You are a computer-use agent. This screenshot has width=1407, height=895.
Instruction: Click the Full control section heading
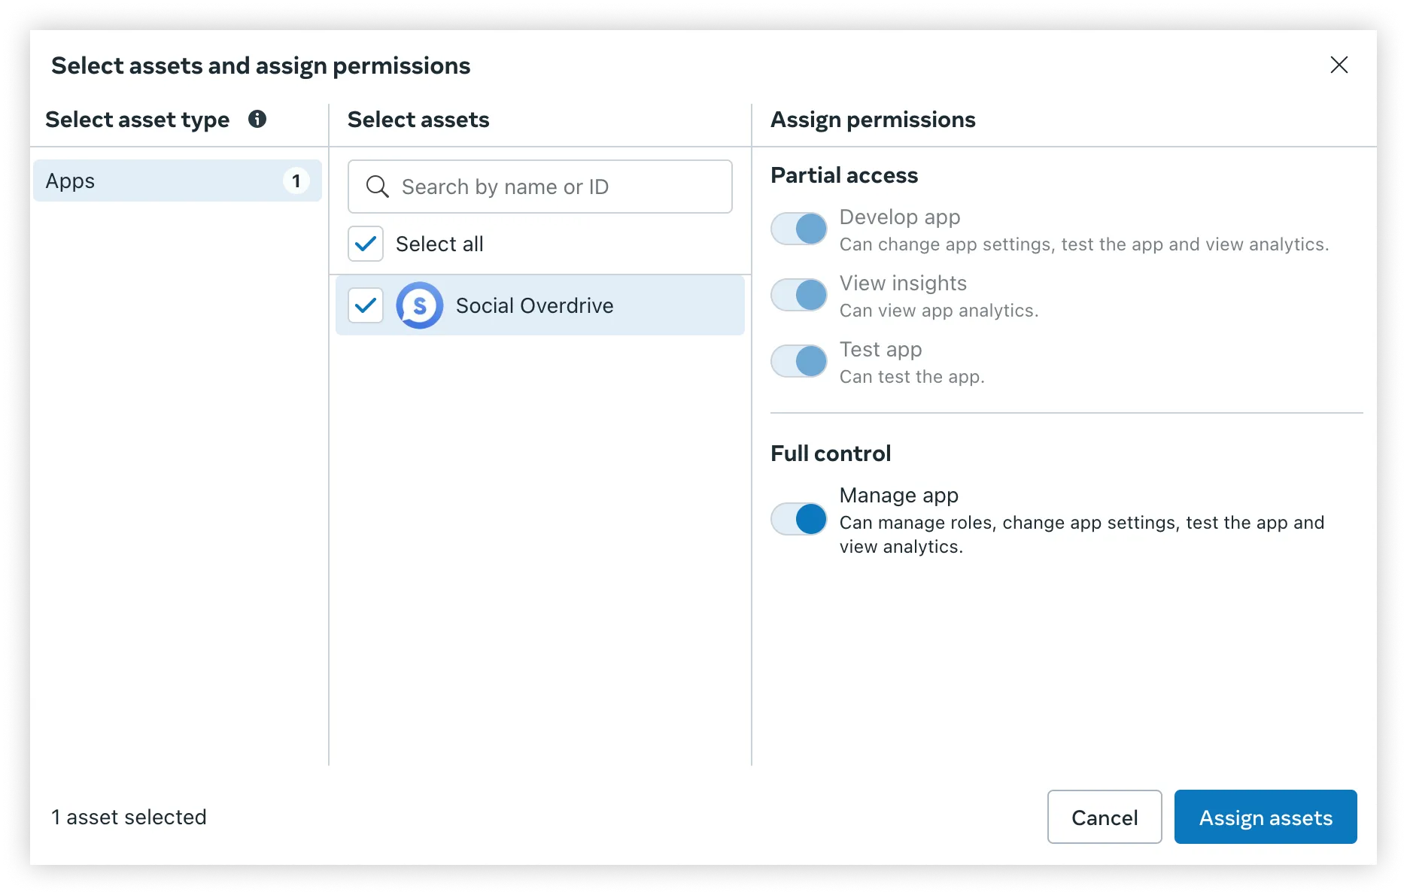(x=830, y=453)
